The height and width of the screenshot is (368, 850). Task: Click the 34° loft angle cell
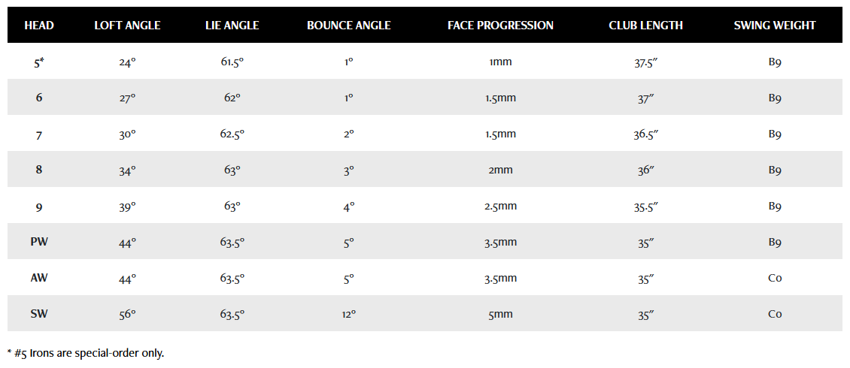[x=127, y=170]
